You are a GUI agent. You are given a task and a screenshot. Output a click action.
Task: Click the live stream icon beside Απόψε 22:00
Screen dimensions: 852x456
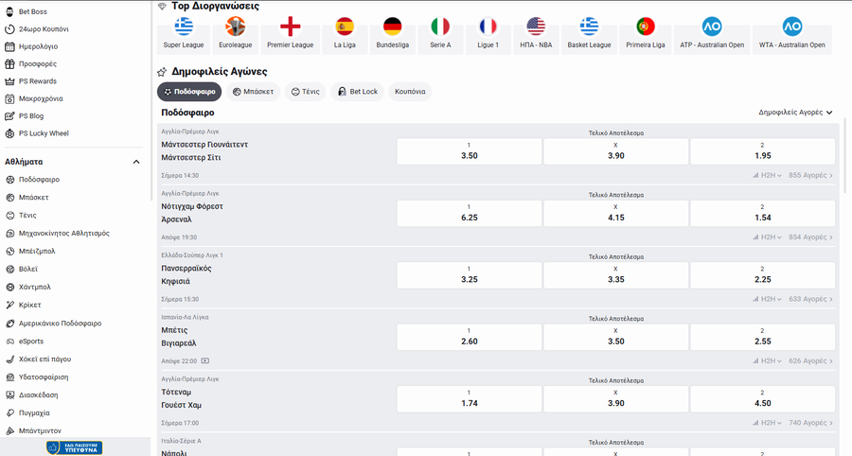coord(205,360)
